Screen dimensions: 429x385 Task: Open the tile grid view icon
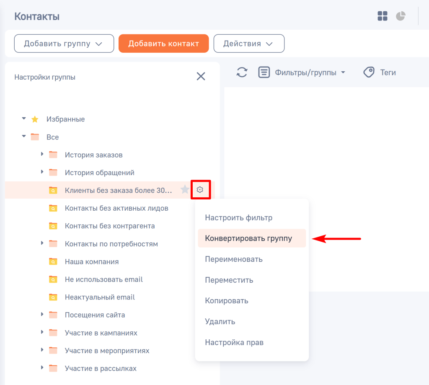coord(382,16)
